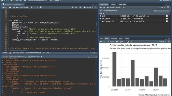Zoom the plot in new window

(111, 42)
